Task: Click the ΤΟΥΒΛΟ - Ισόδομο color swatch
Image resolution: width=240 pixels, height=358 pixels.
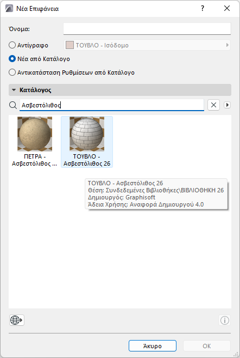Action: pos(70,45)
